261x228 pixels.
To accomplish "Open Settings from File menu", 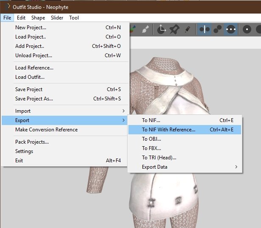I will coord(24,151).
